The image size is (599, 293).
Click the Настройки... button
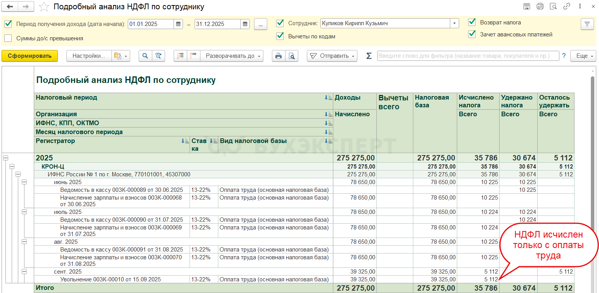(89, 56)
